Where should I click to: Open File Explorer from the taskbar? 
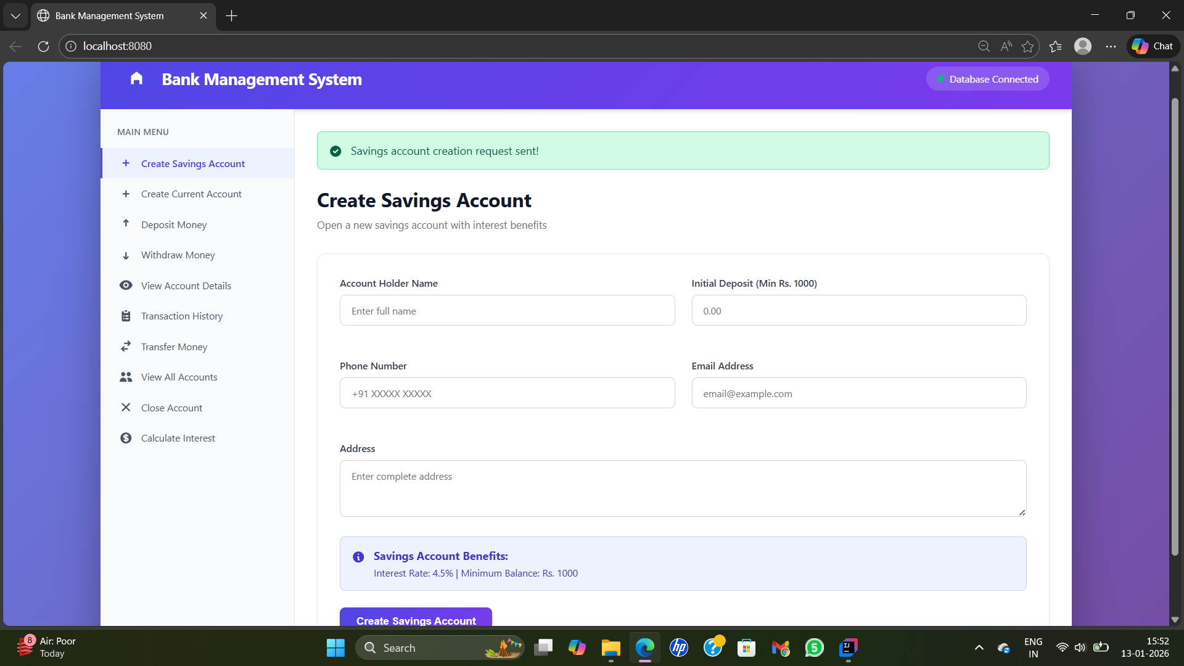click(x=610, y=647)
